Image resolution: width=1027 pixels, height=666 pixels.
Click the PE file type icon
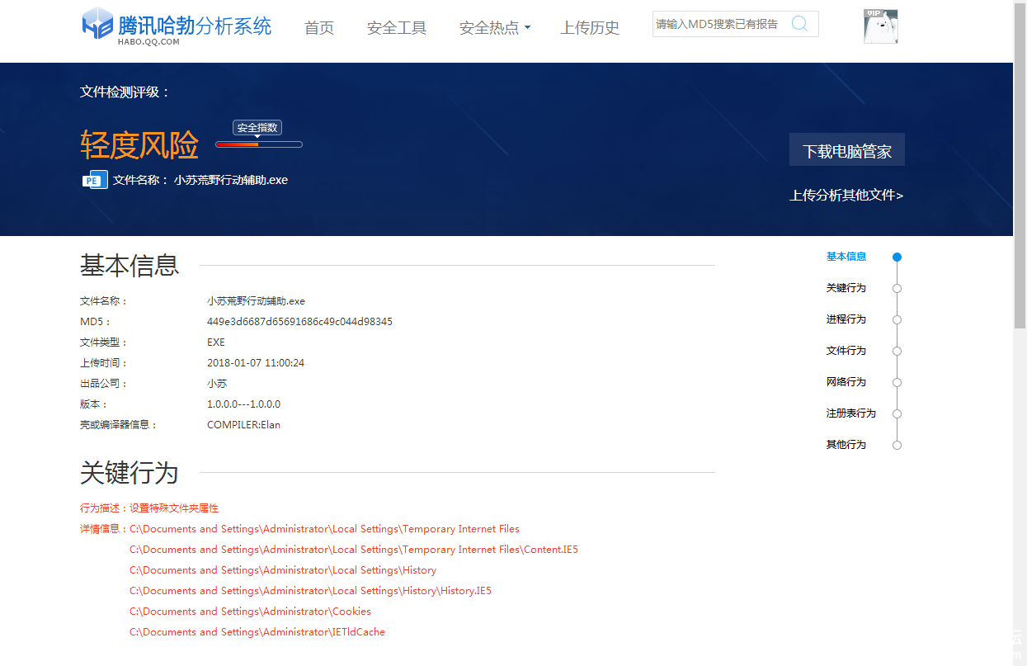pos(95,180)
